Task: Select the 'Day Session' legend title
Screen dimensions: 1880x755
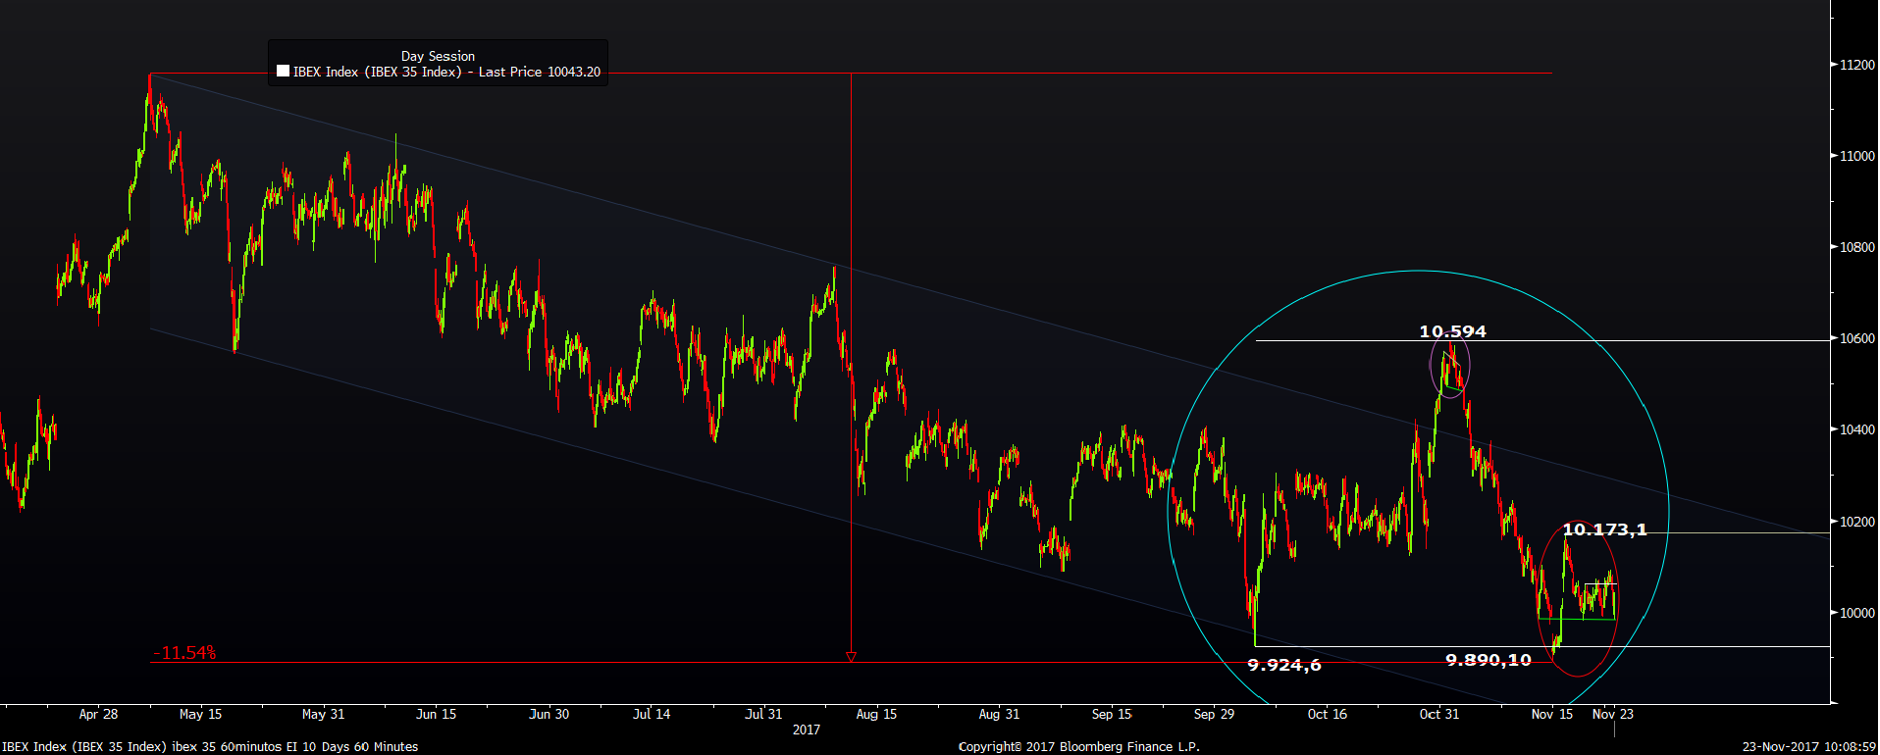Action: pos(438,56)
